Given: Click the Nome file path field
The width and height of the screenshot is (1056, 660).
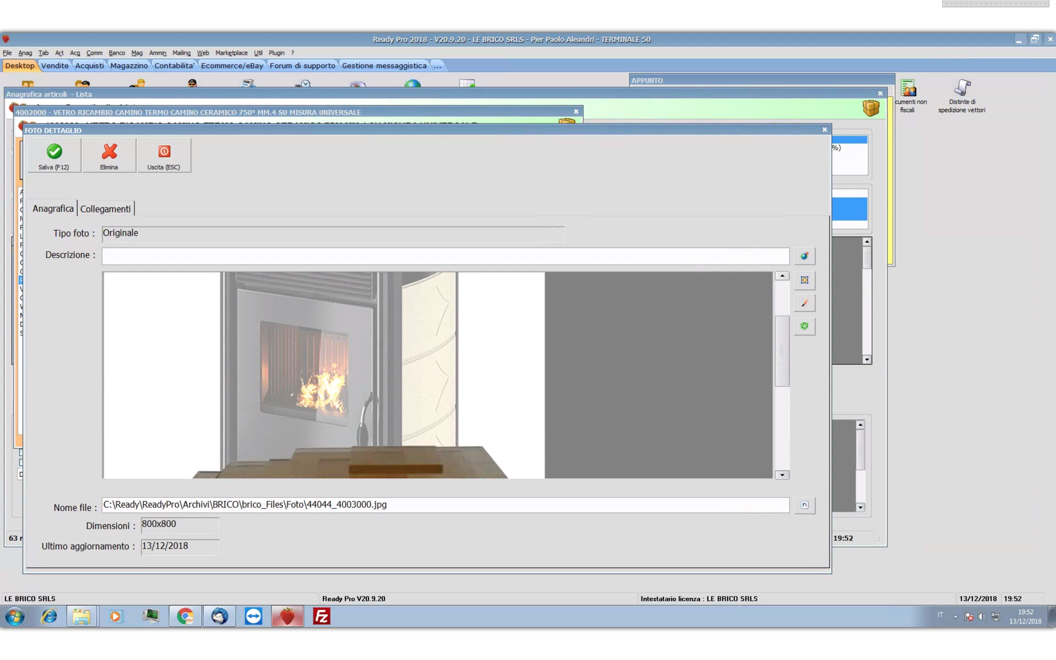Looking at the screenshot, I should [445, 505].
